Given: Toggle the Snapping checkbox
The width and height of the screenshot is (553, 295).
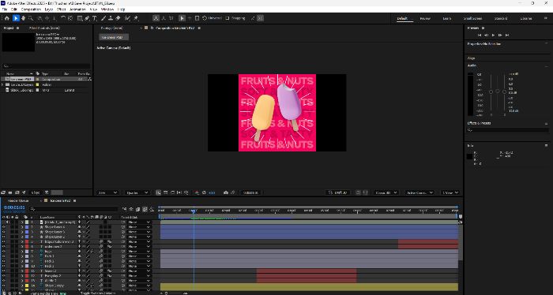Looking at the screenshot, I should point(228,18).
